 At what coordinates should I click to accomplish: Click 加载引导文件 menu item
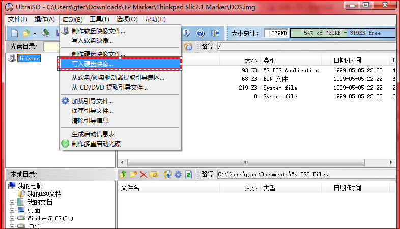pyautogui.click(x=92, y=101)
